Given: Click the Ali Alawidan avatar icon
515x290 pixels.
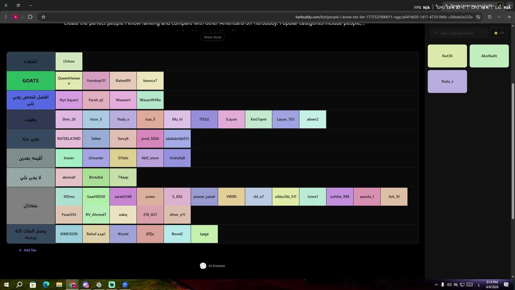Looking at the screenshot, I should pyautogui.click(x=203, y=266).
